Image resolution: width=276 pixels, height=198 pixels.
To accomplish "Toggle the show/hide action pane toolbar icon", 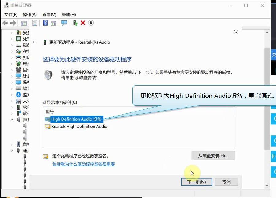I will click(x=53, y=23).
